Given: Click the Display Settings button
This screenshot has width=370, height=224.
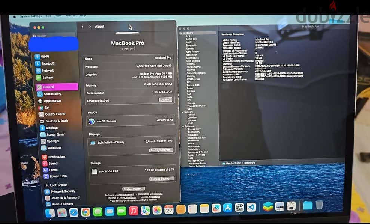Looking at the screenshot, I should [x=161, y=150].
